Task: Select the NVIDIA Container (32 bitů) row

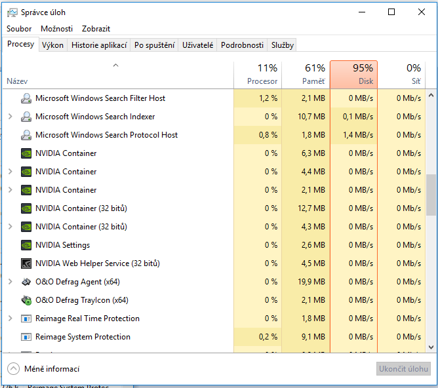Action: (x=81, y=208)
